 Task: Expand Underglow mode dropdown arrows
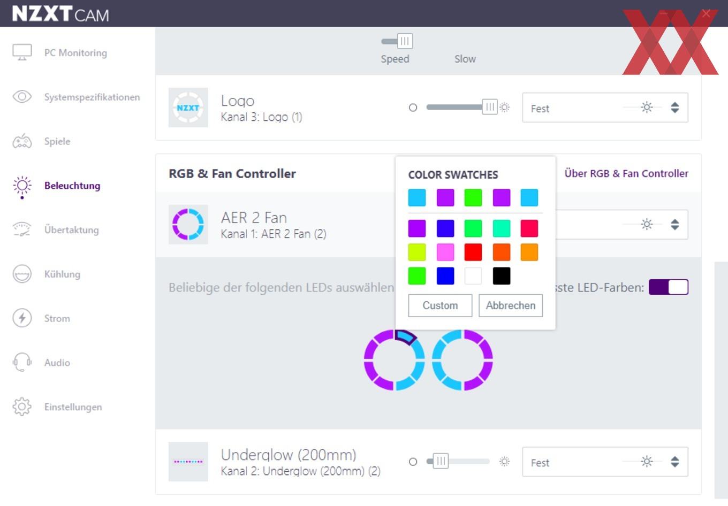675,462
